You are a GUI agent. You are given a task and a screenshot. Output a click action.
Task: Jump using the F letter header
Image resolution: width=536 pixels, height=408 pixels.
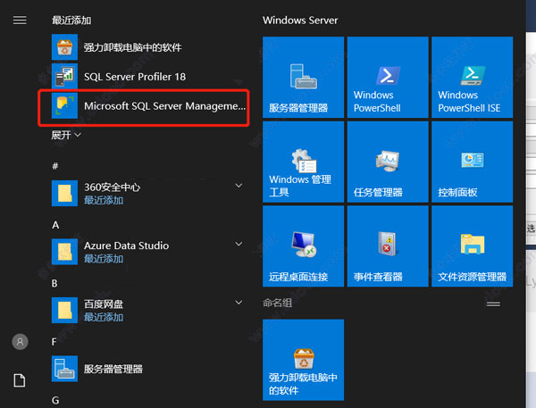[x=54, y=342]
